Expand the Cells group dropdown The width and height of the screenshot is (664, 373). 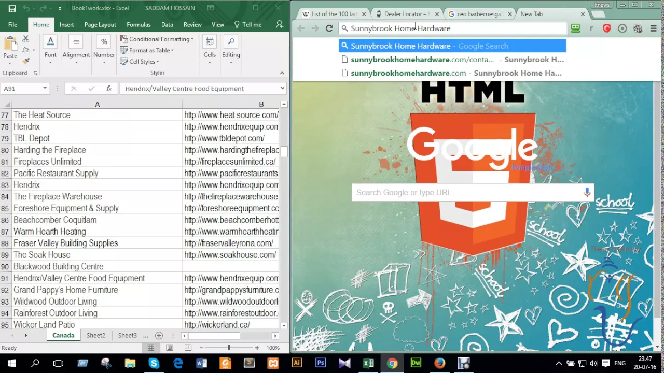[x=210, y=63]
